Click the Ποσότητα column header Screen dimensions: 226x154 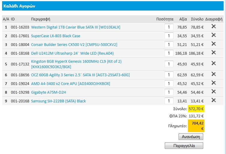(x=165, y=19)
